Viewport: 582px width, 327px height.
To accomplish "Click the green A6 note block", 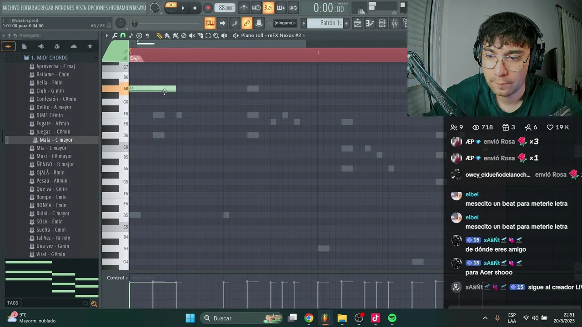I will [x=152, y=89].
